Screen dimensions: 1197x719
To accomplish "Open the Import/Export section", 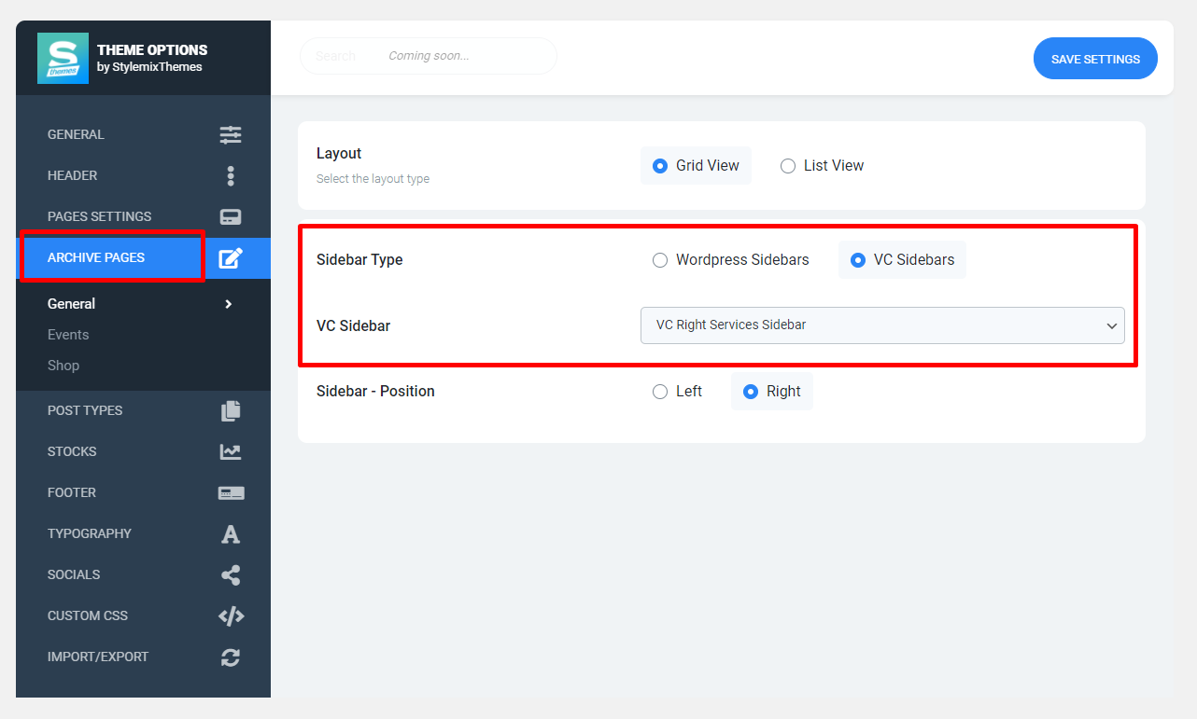I will click(x=98, y=657).
